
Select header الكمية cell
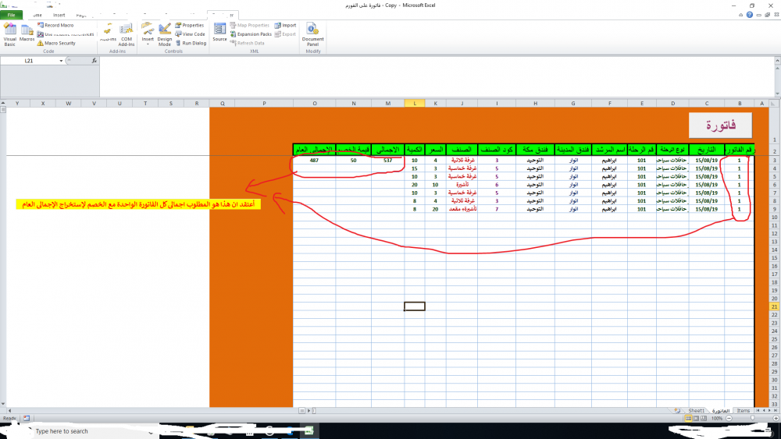[415, 150]
